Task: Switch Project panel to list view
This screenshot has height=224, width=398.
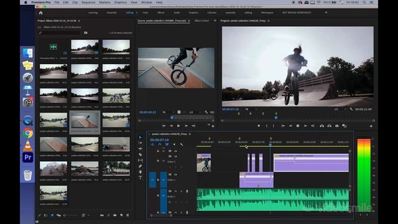Action: 46,215
